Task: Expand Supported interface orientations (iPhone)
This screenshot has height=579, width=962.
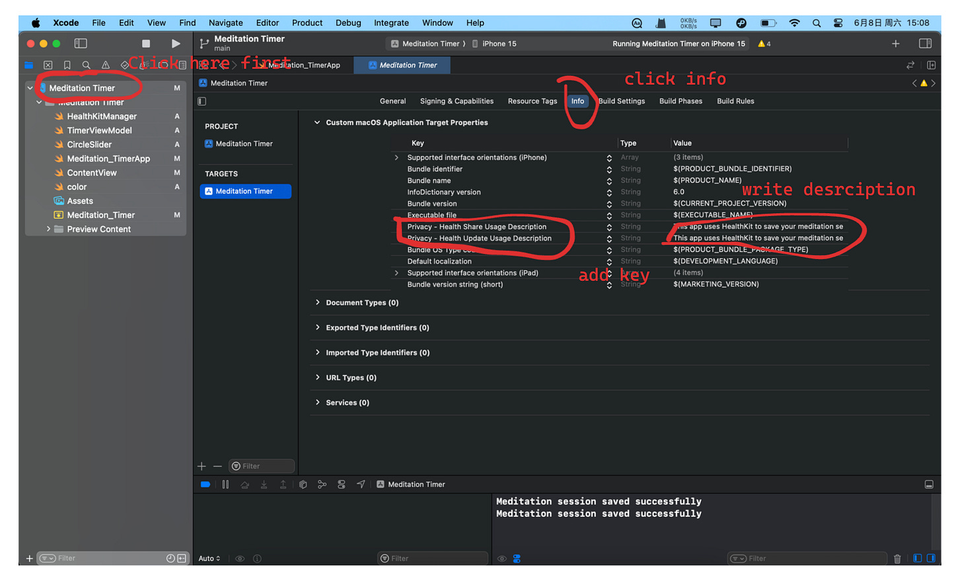Action: coord(396,157)
